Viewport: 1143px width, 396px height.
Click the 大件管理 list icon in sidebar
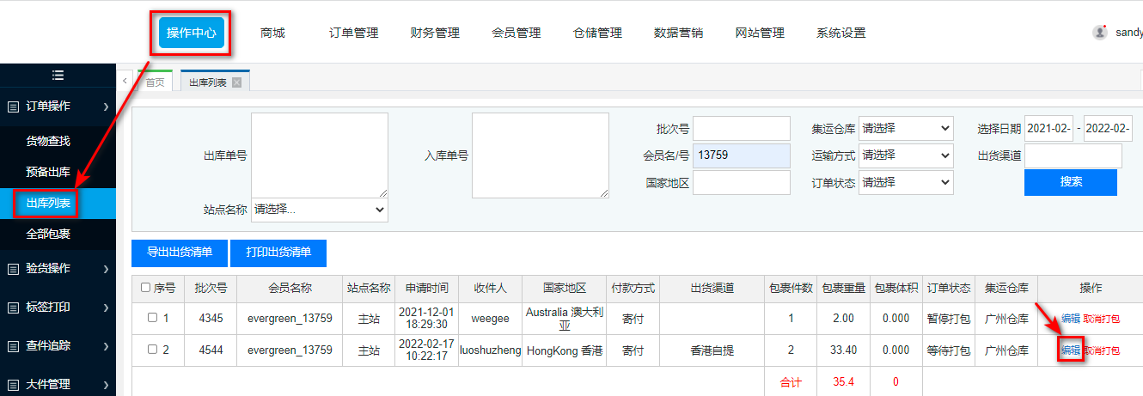13,384
